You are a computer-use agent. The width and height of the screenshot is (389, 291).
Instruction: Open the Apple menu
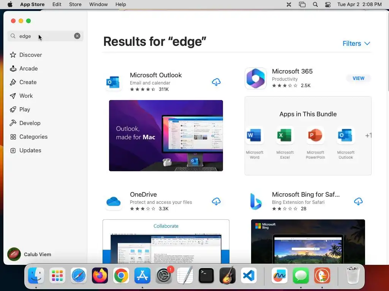coord(10,5)
